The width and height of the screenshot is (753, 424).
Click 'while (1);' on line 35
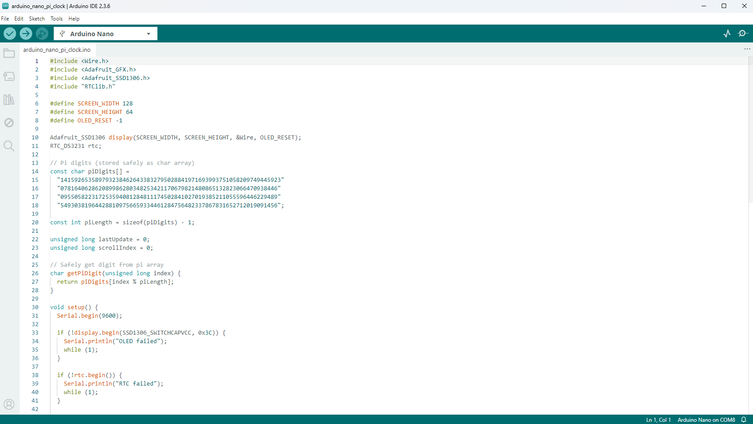click(x=81, y=350)
